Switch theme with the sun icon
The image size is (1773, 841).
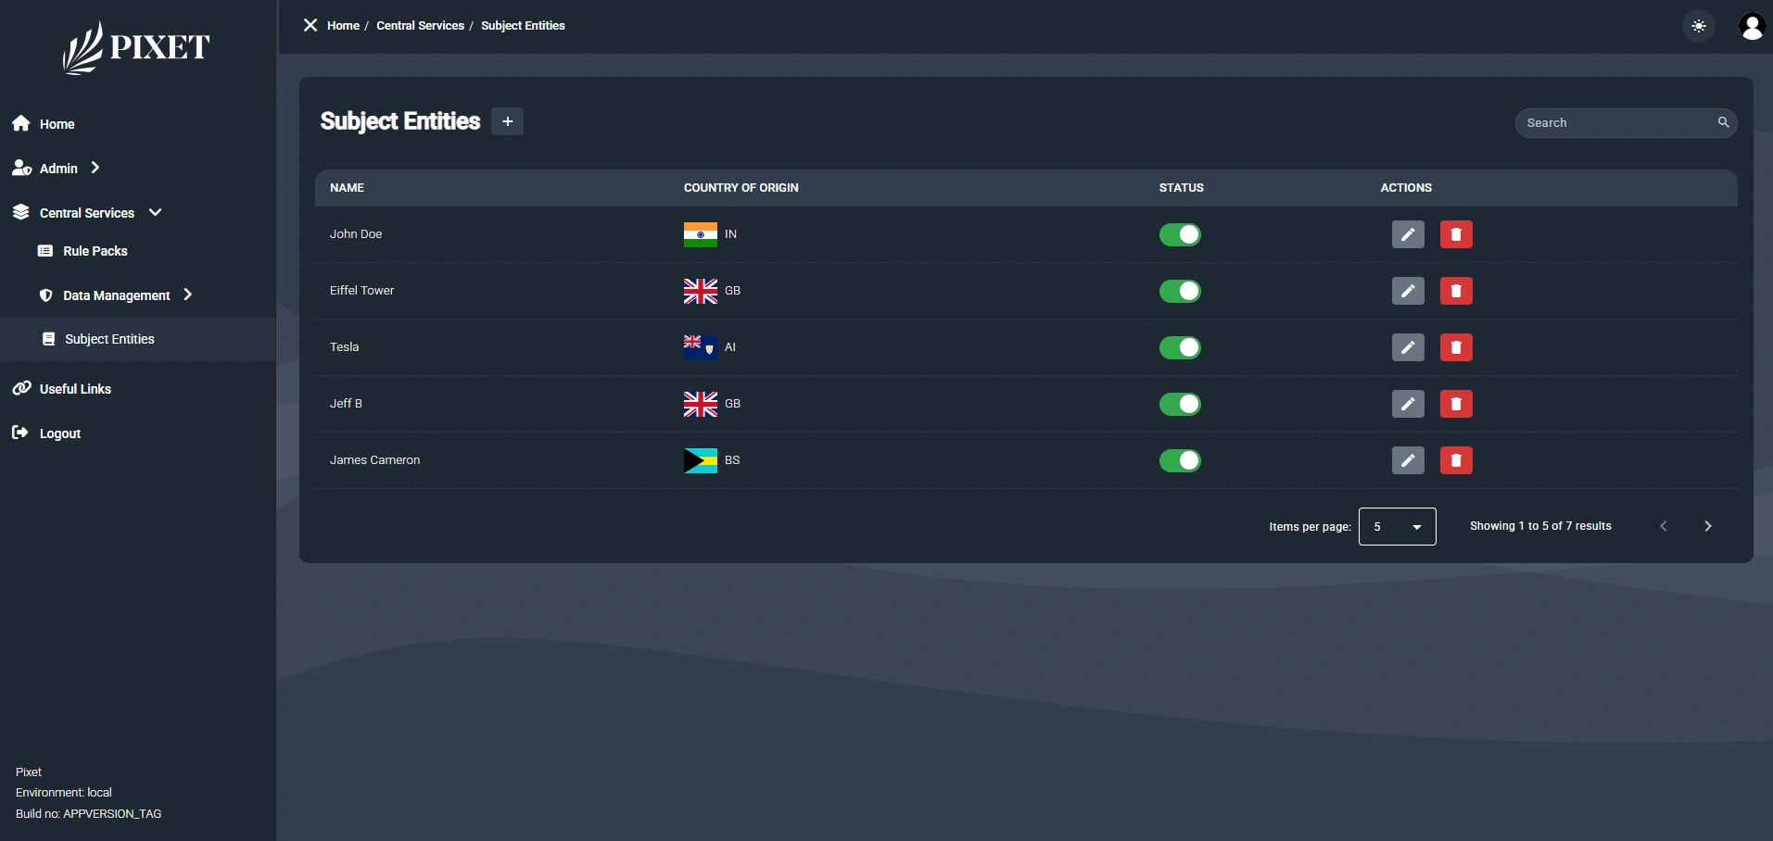[1698, 26]
